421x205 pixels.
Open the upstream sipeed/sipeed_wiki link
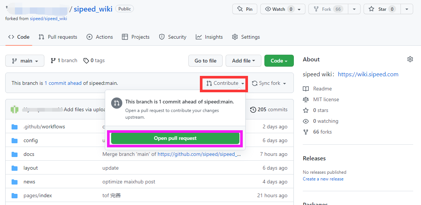48,19
